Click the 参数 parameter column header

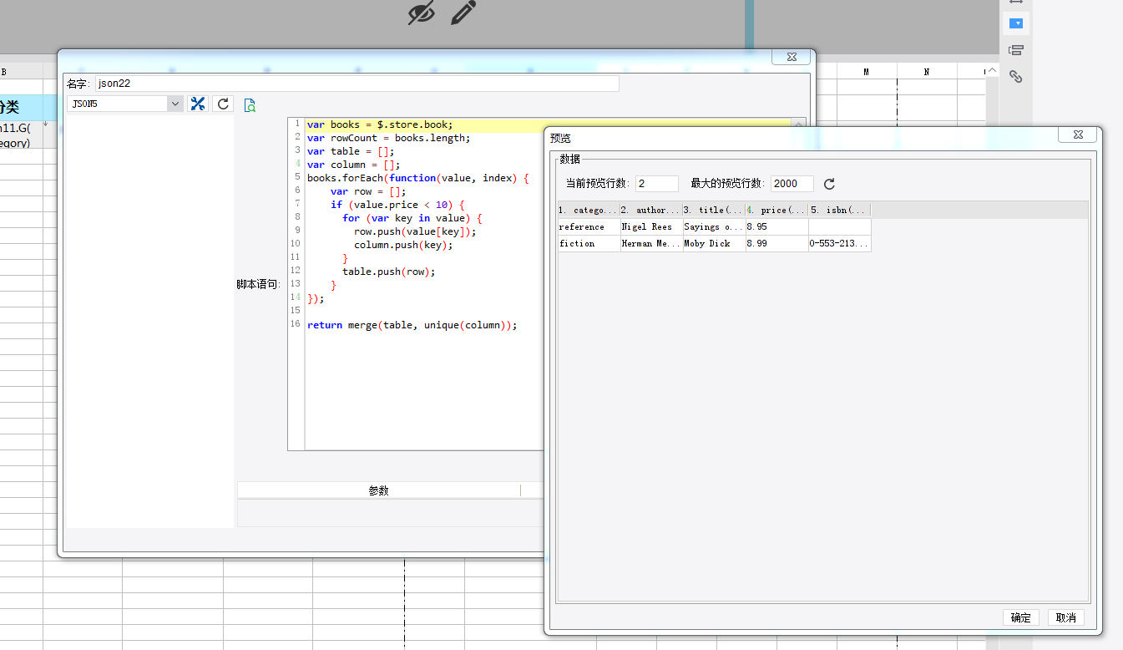(378, 490)
